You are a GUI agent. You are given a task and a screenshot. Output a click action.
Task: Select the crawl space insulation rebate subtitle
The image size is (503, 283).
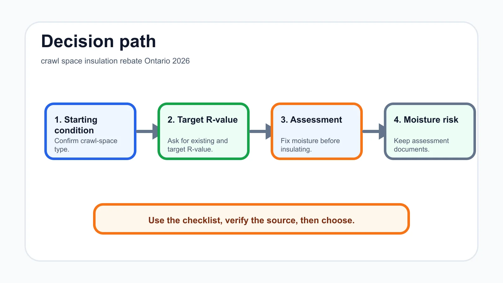coord(115,61)
